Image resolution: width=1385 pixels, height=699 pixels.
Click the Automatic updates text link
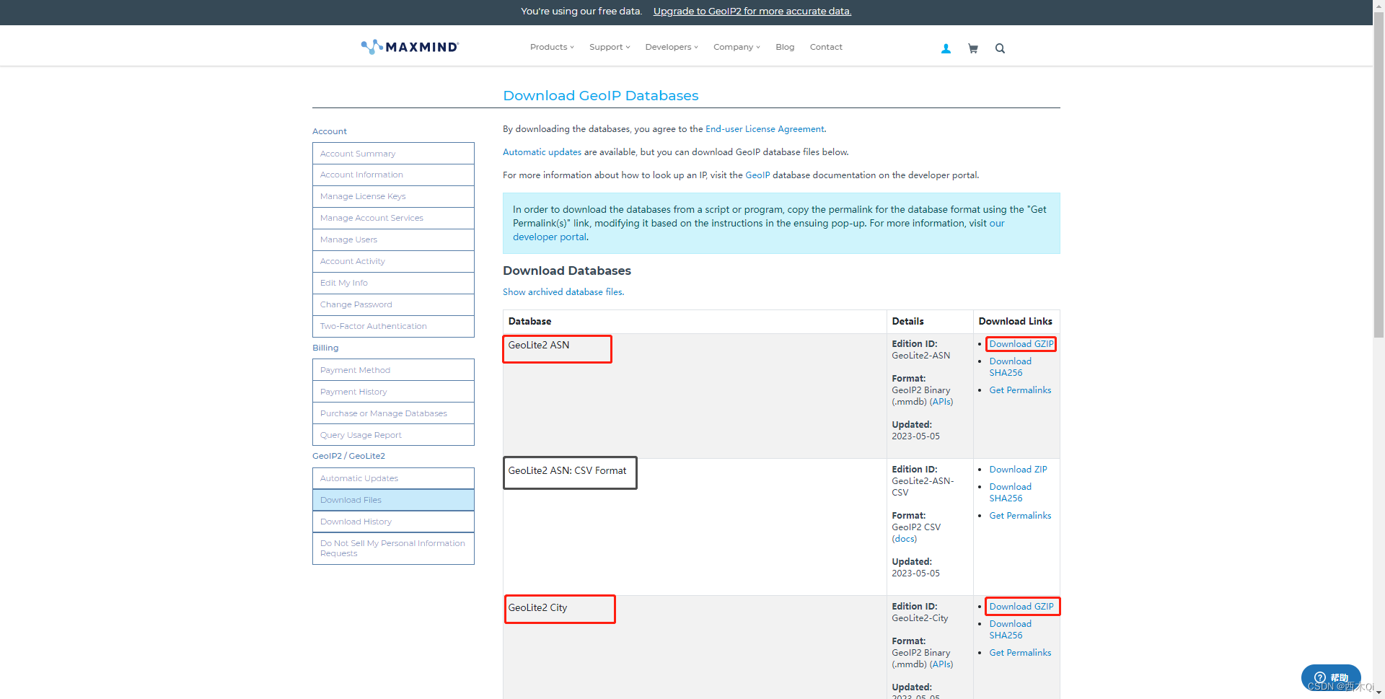(x=542, y=152)
